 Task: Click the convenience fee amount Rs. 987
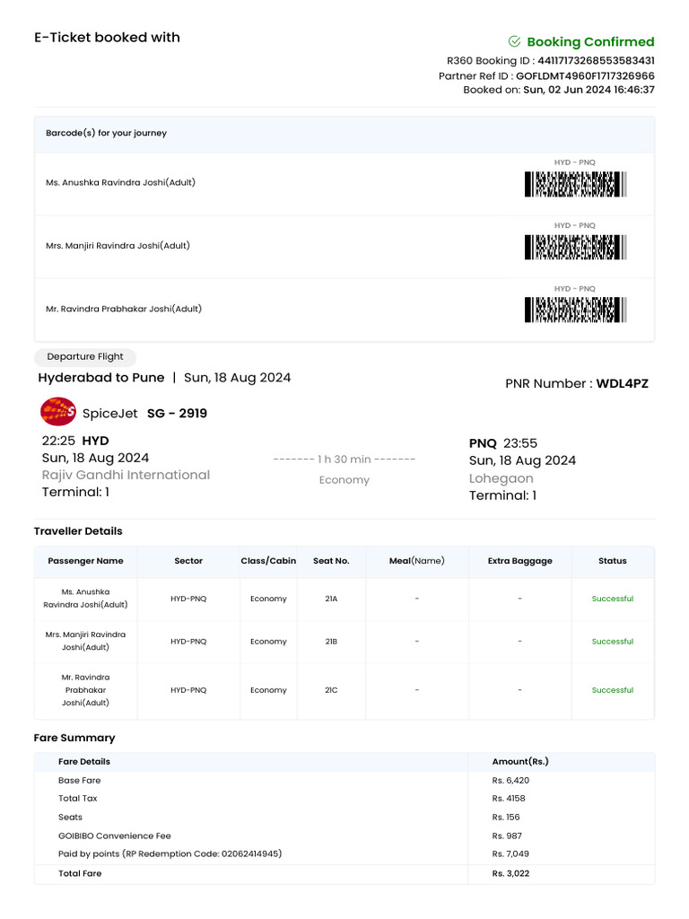[507, 836]
